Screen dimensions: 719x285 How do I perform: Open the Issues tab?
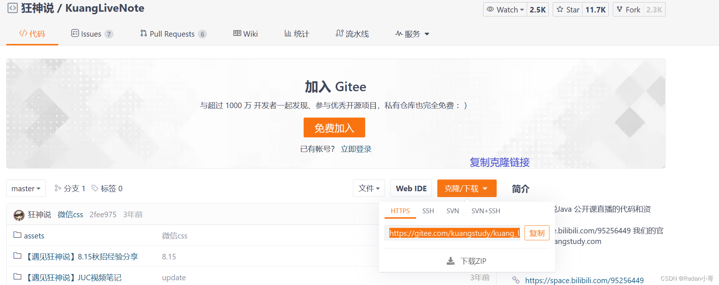92,34
